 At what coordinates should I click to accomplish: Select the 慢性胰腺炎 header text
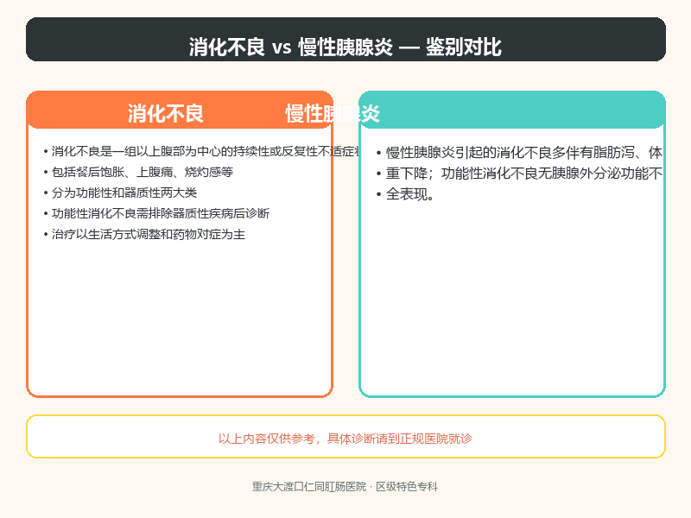click(333, 114)
